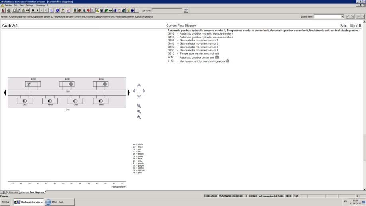
Task: Click the icon right of Job note field
Action: click(x=186, y=10)
